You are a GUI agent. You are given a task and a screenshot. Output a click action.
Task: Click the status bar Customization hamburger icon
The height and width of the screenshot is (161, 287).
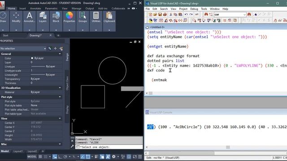[140, 157]
